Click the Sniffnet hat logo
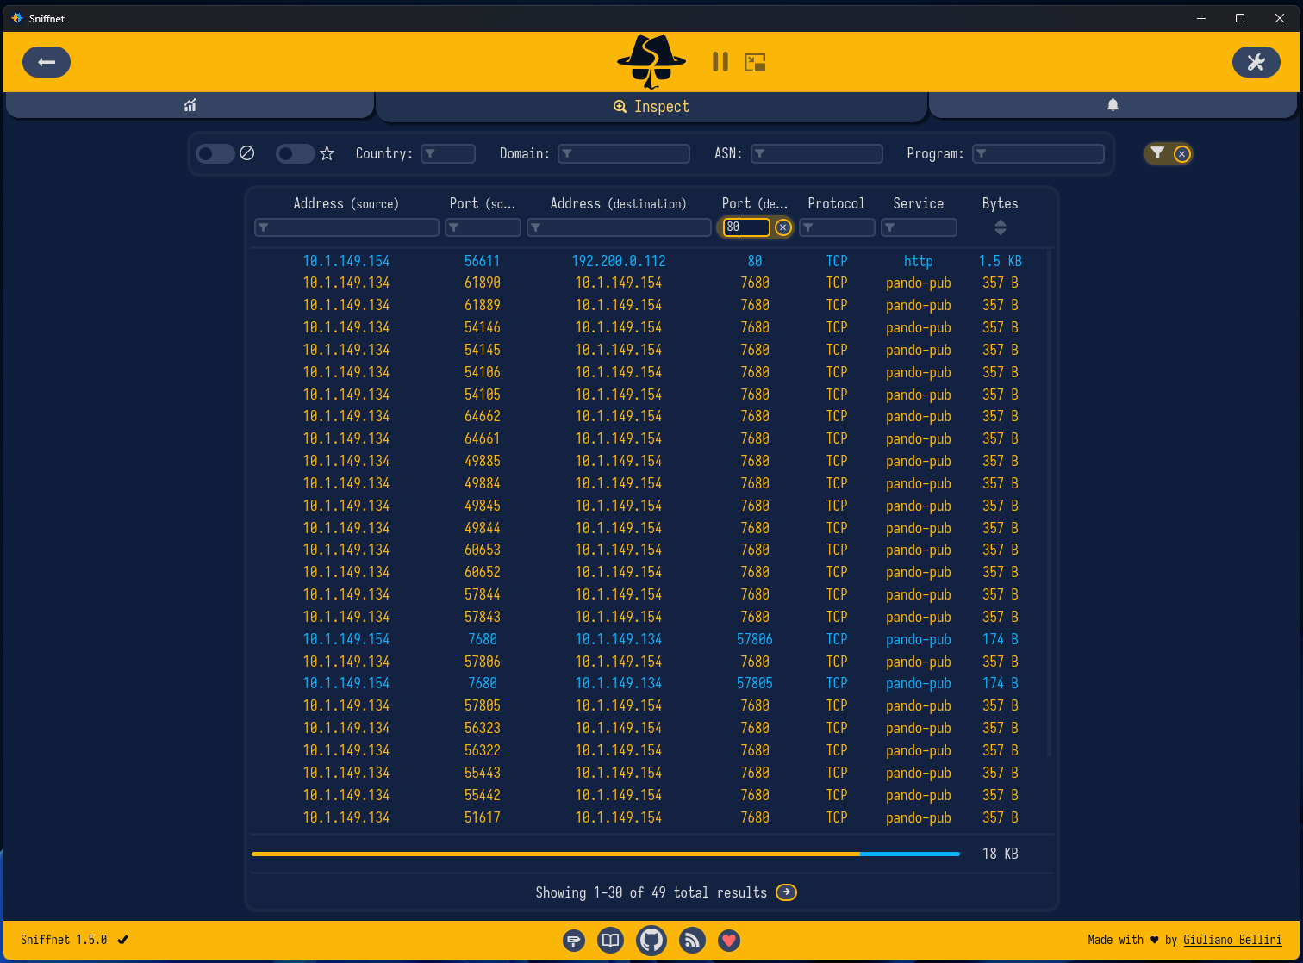Viewport: 1303px width, 963px height. [651, 62]
